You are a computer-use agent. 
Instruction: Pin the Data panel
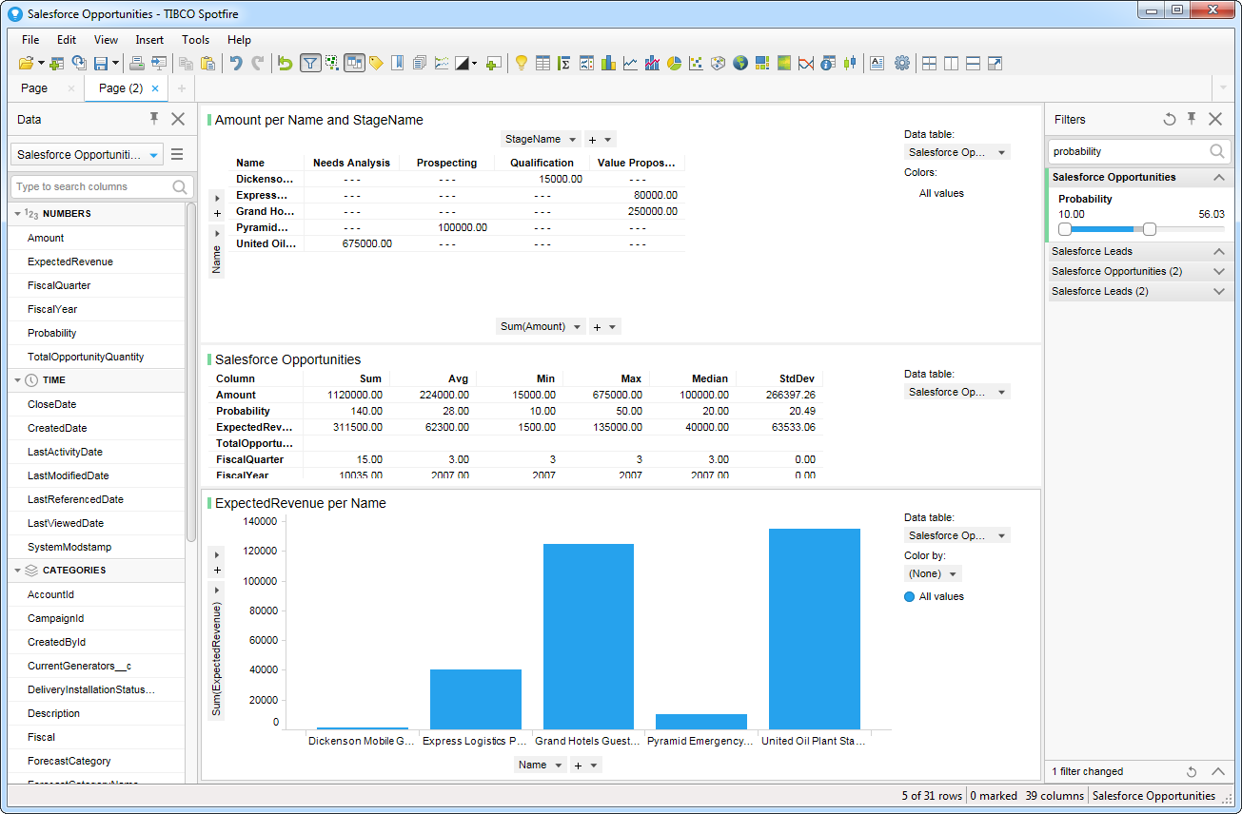152,119
